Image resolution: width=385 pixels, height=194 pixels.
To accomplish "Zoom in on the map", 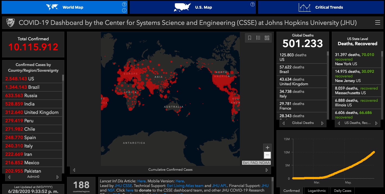I will [267, 148].
